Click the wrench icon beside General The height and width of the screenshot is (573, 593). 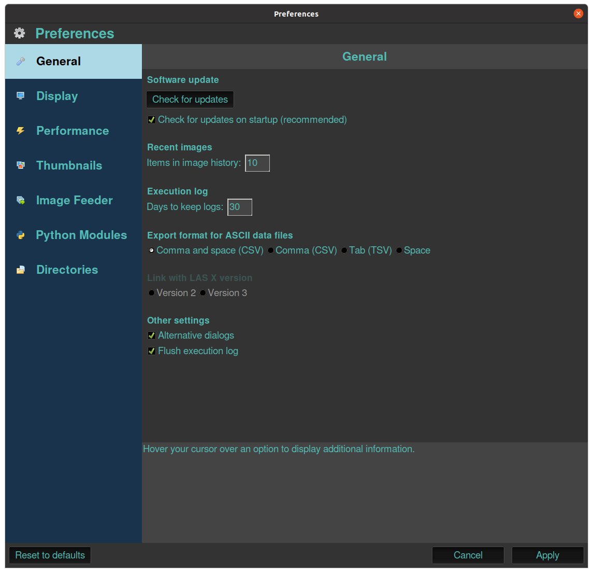coord(21,61)
